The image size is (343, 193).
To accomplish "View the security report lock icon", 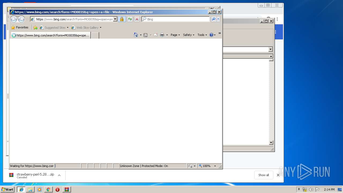I will click(122, 19).
